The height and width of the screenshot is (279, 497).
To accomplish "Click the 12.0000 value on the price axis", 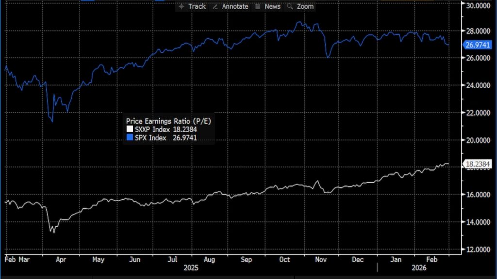I will coord(477,249).
